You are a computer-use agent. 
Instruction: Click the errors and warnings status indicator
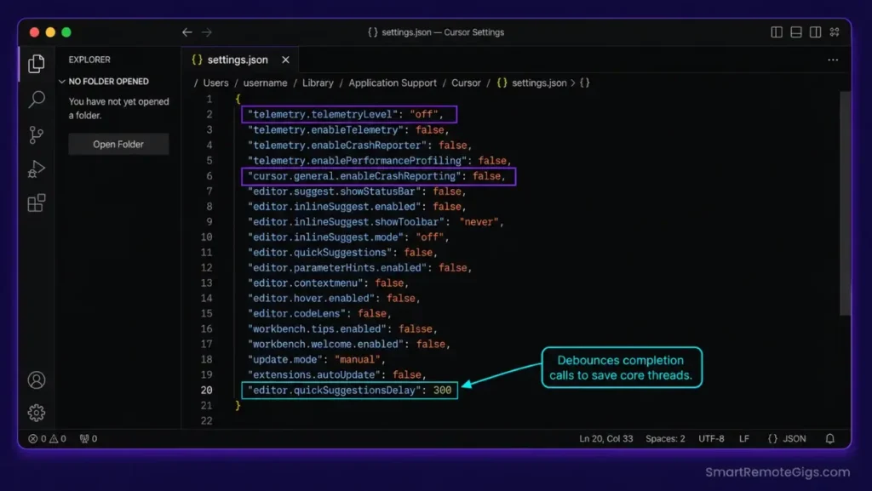tap(48, 439)
